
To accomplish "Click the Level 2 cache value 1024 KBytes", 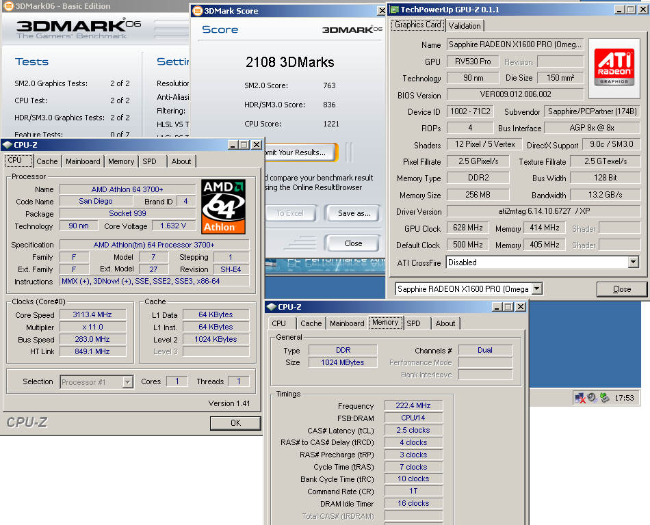I will [216, 339].
